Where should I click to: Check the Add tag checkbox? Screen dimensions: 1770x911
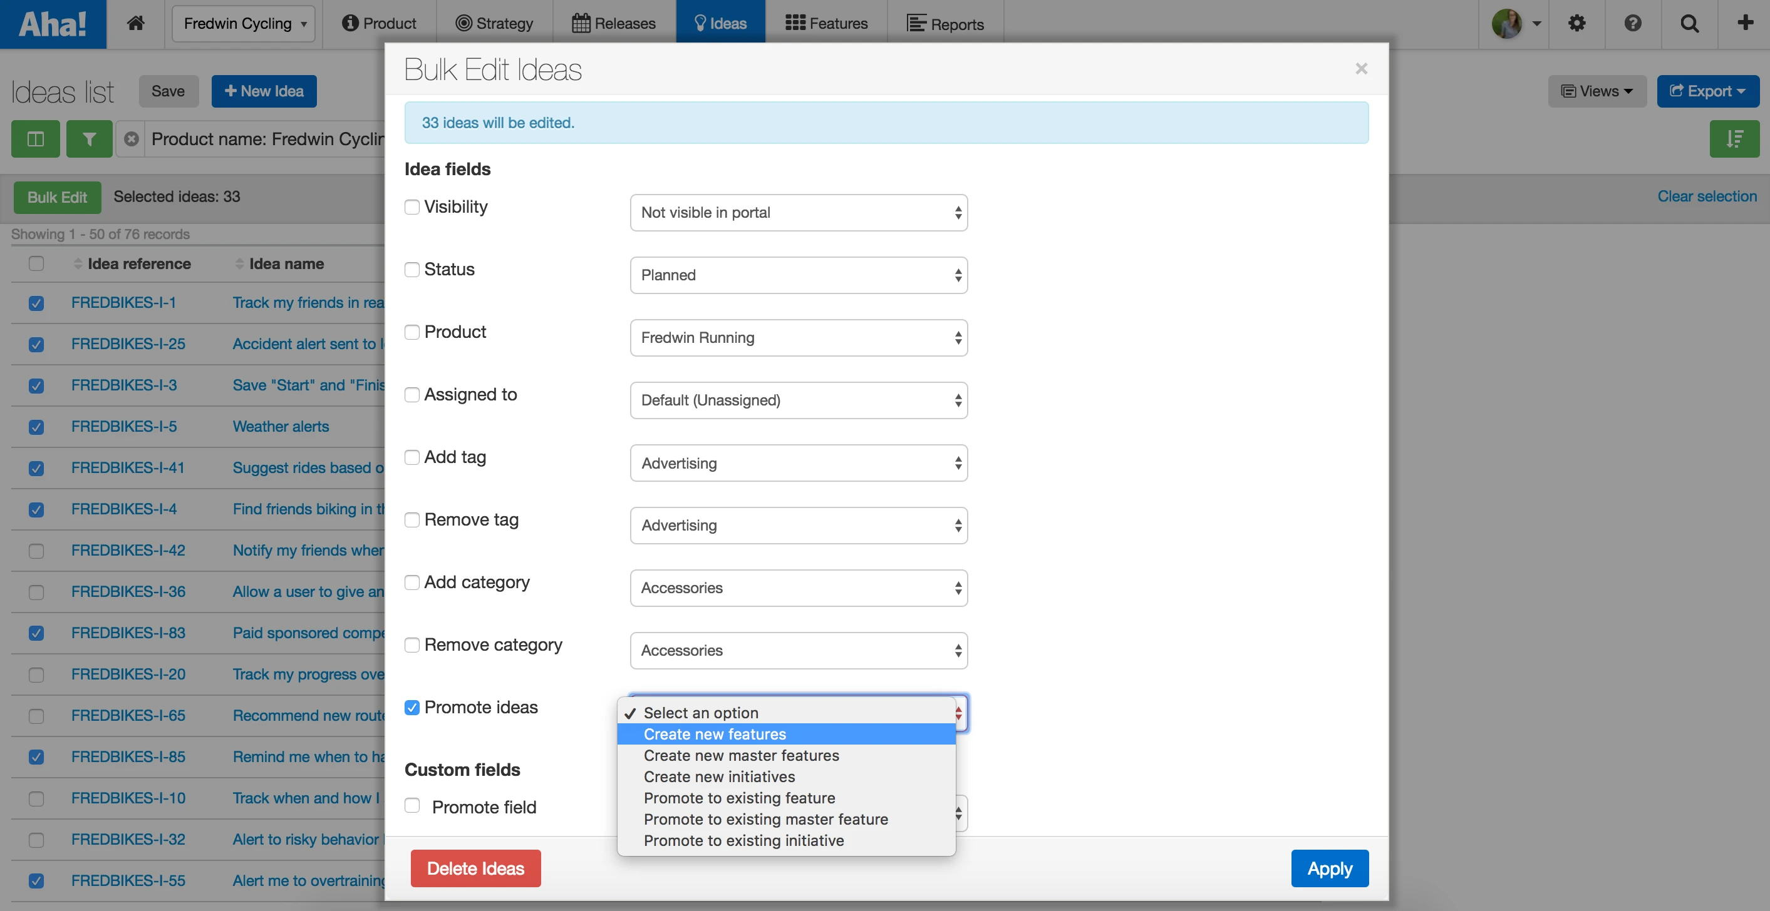[412, 457]
